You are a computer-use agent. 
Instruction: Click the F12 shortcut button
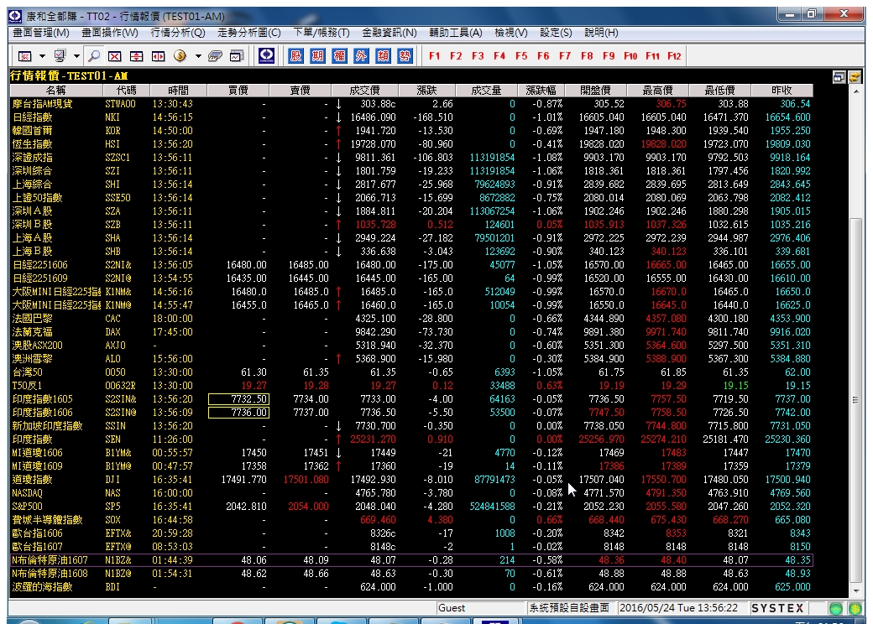coord(674,56)
